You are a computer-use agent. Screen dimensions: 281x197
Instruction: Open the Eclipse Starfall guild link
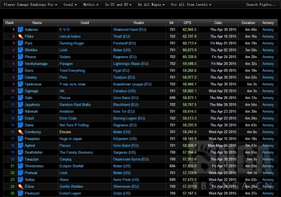(72, 166)
